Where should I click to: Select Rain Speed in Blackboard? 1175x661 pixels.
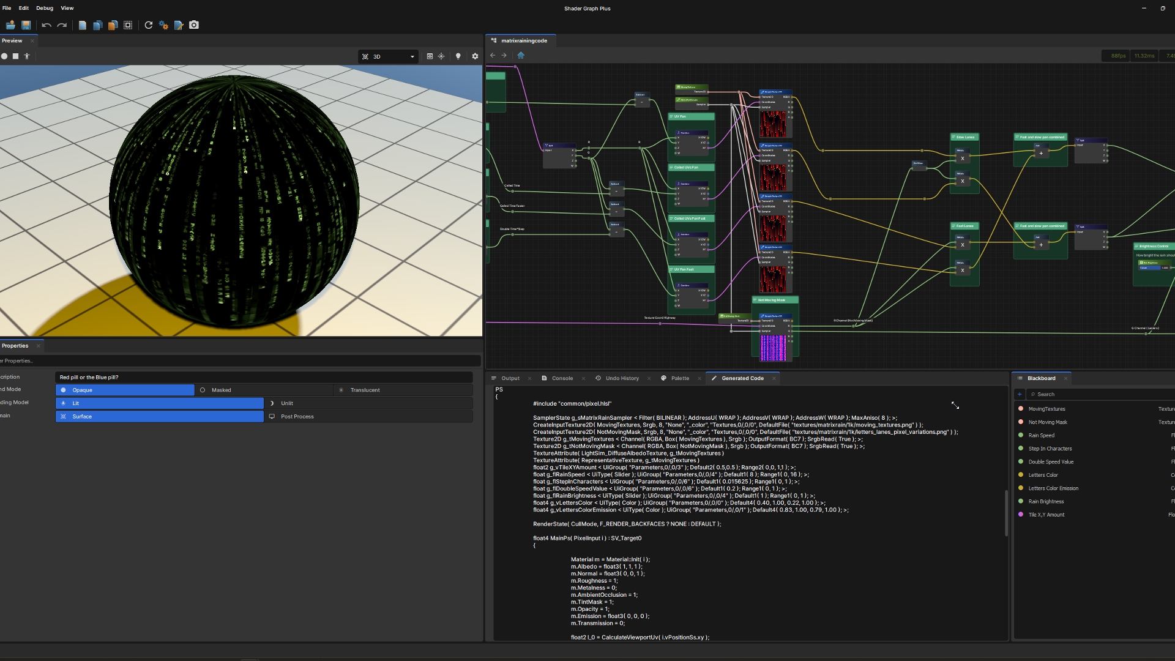tap(1041, 435)
